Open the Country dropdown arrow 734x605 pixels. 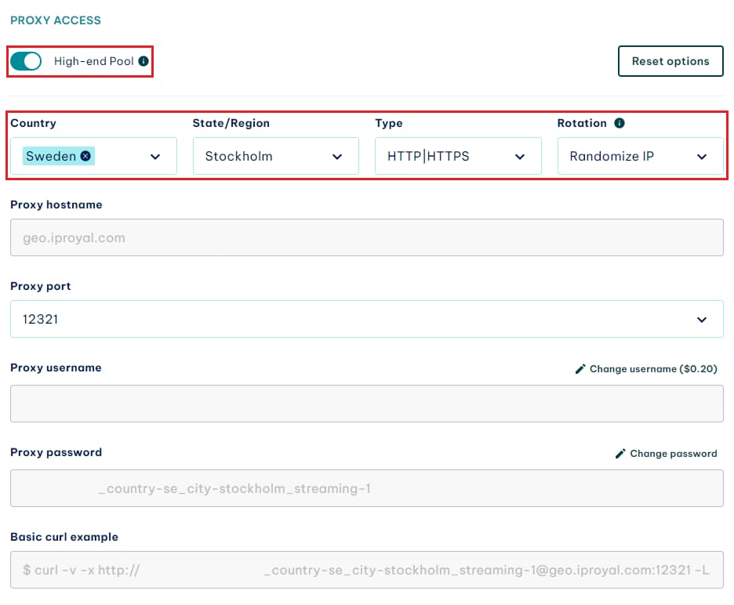[x=155, y=157]
